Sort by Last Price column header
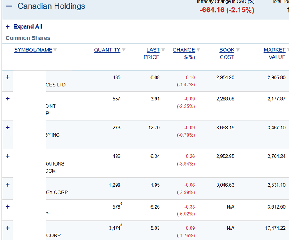Image resolution: width=289 pixels, height=240 pixels. 152,54
